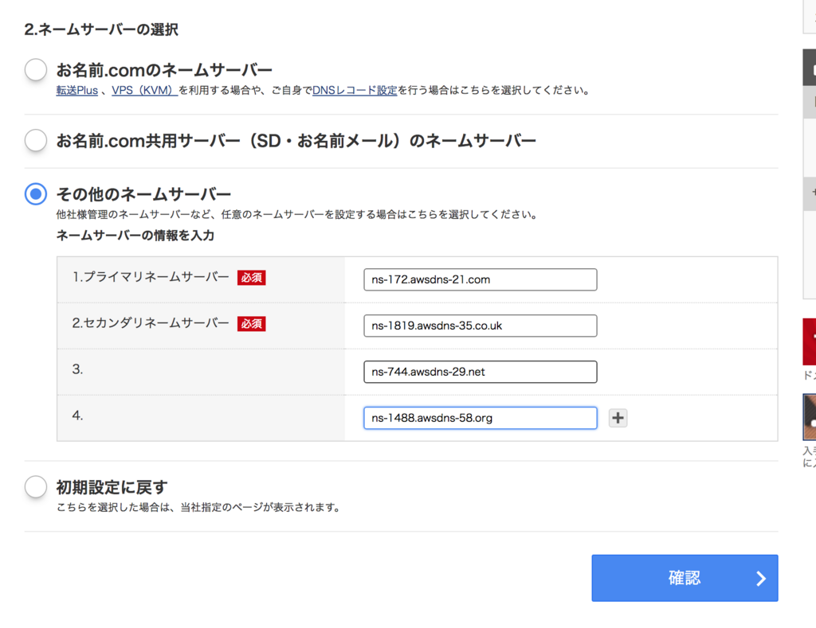Focus the fourth nameserver field ns-1488.awsdns-58.org
This screenshot has width=816, height=628.
(480, 418)
